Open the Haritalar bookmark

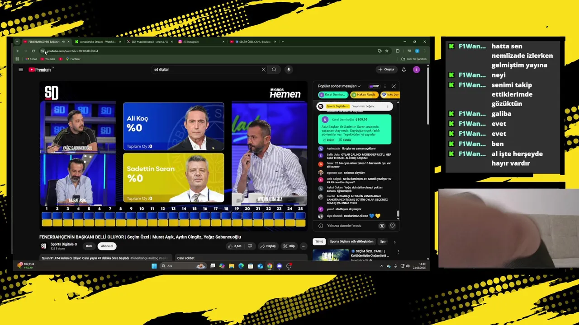[73, 59]
